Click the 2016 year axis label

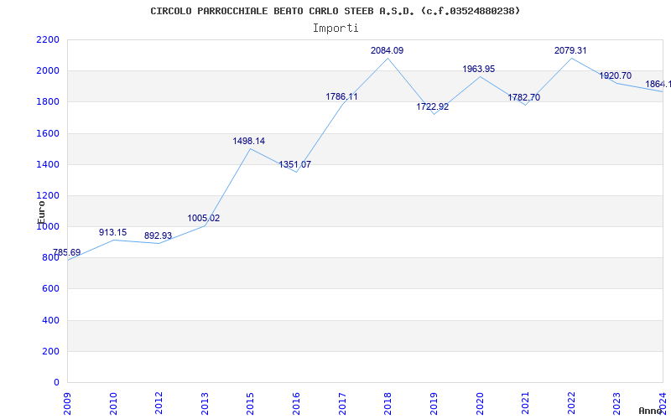[296, 403]
